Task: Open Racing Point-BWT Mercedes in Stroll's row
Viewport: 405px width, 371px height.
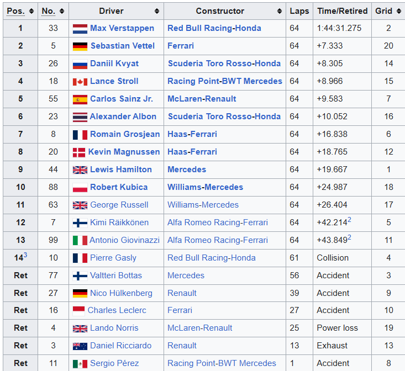Action: (225, 81)
